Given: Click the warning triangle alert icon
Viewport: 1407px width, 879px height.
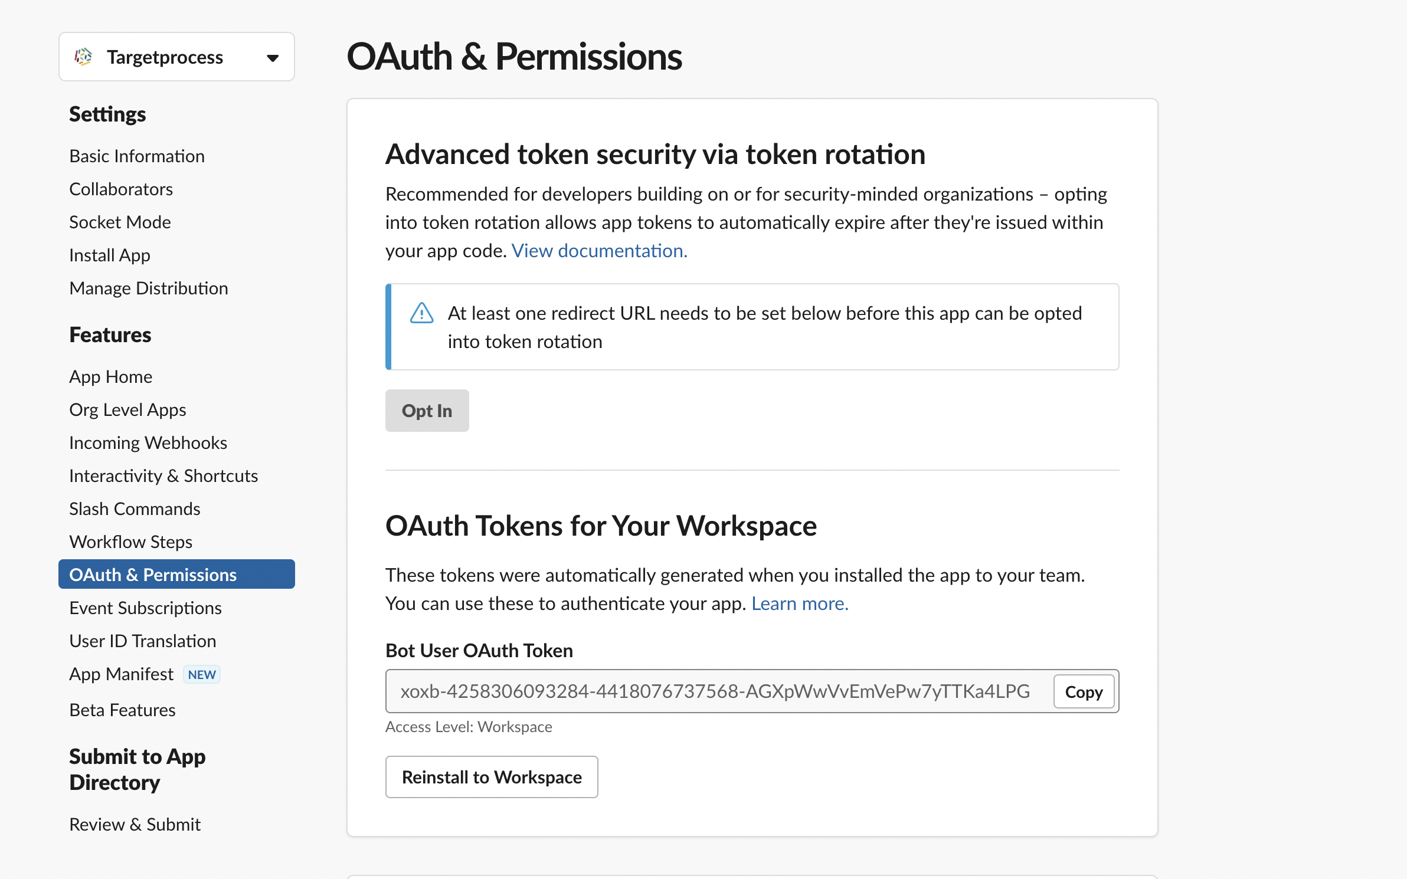Looking at the screenshot, I should point(421,313).
